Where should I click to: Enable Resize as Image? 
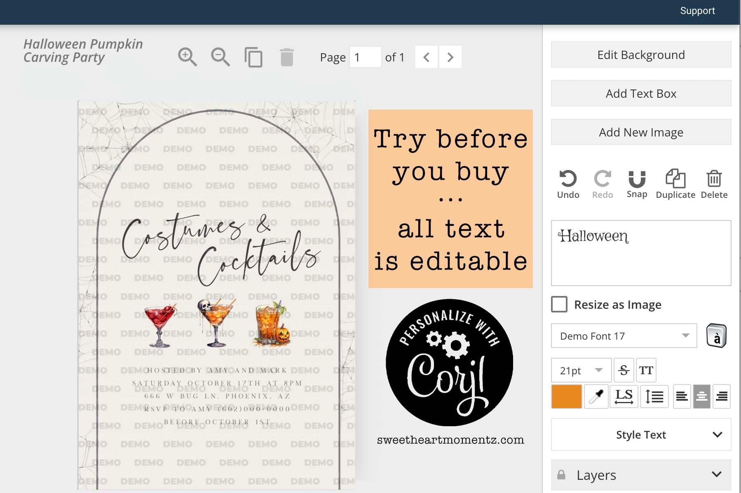pyautogui.click(x=559, y=304)
